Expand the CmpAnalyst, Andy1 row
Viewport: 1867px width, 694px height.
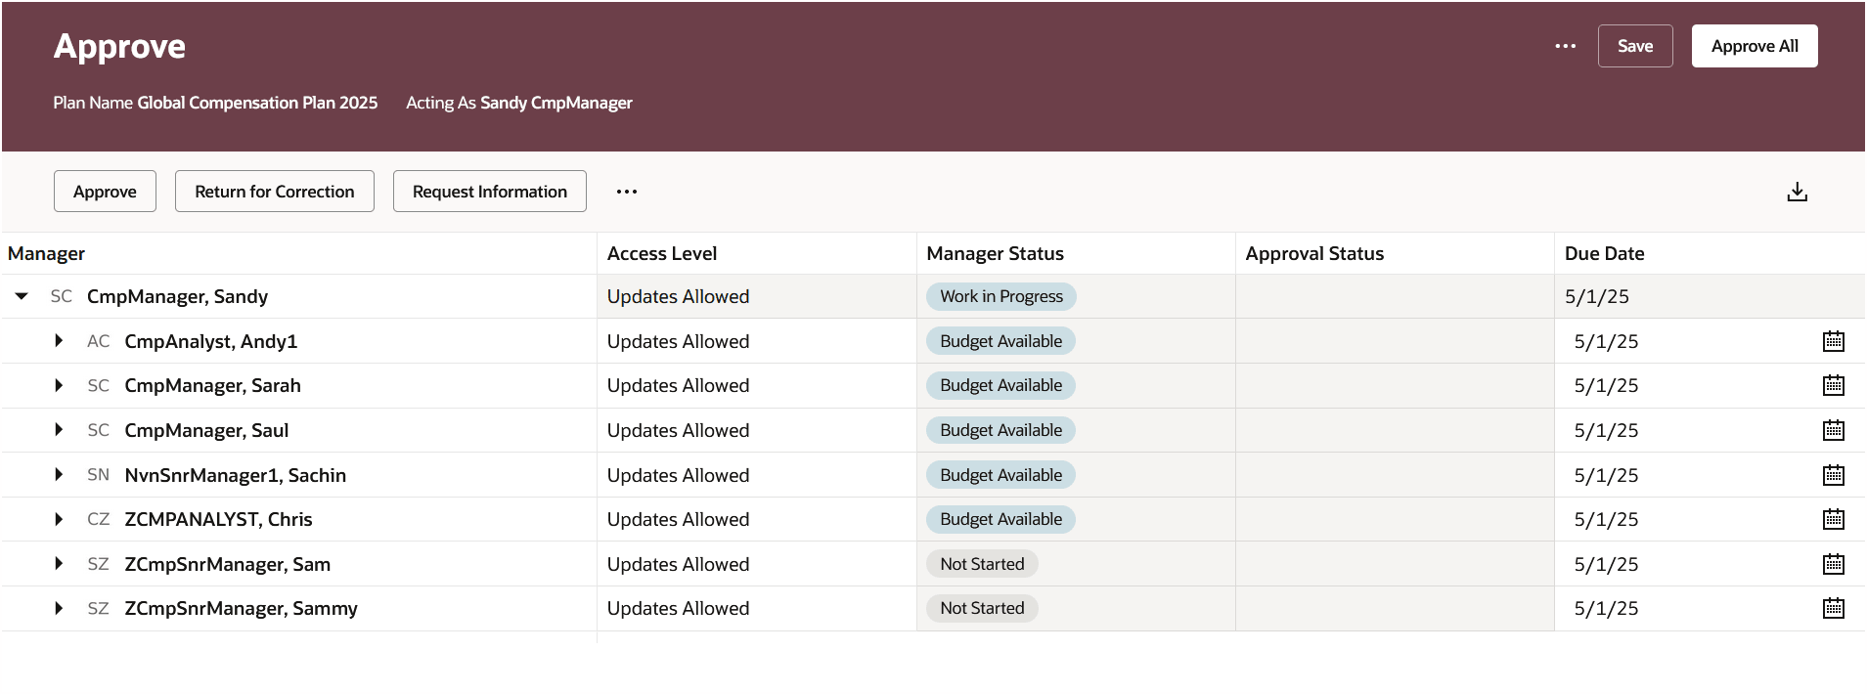pos(59,341)
